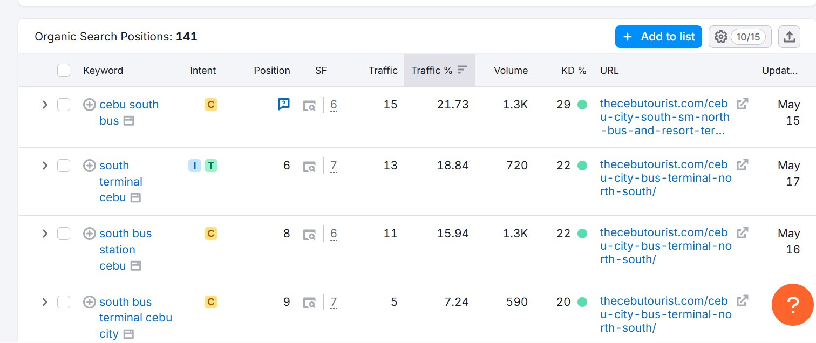Expand the south bus terminal cebu city row

(x=45, y=302)
